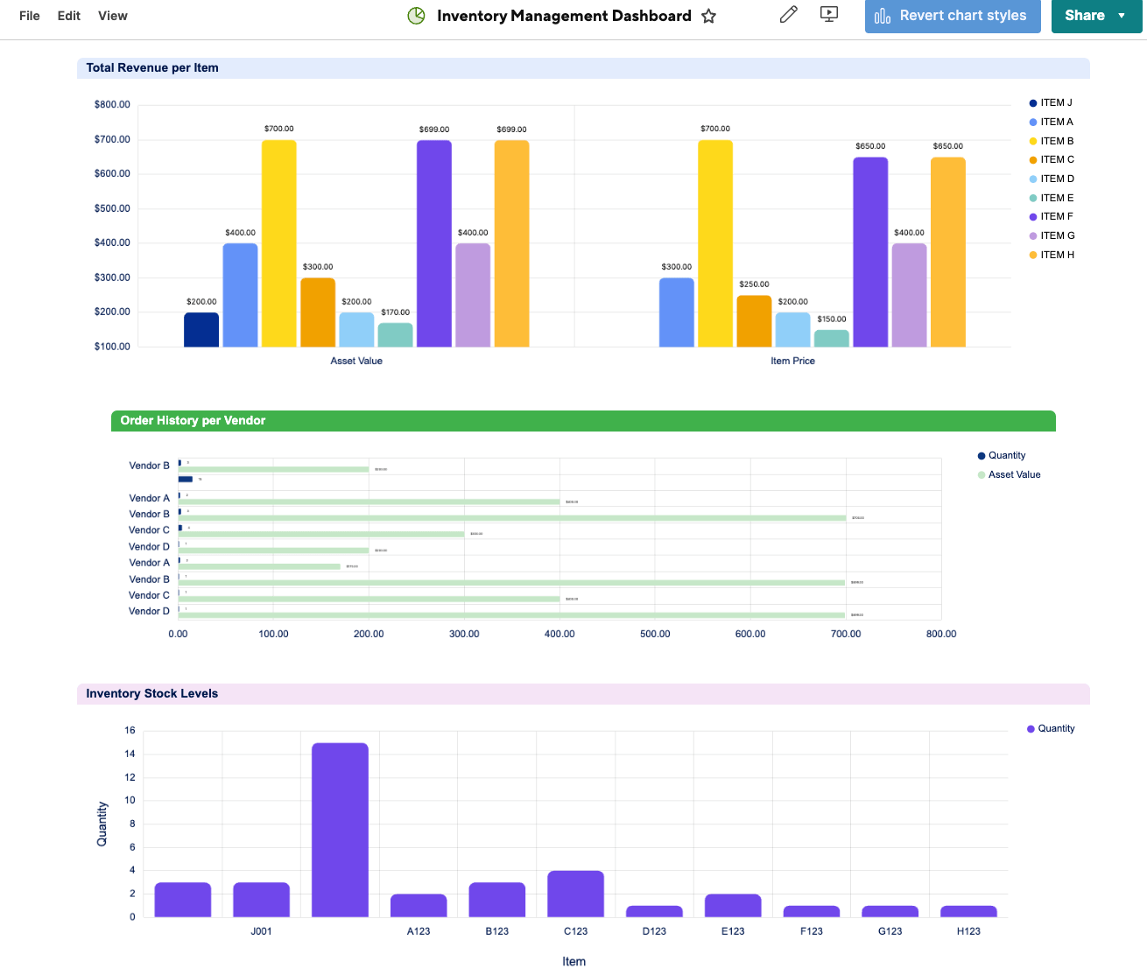Screen dimensions: 1147x975
Task: Click the Order History per Vendor header
Action: coord(193,420)
